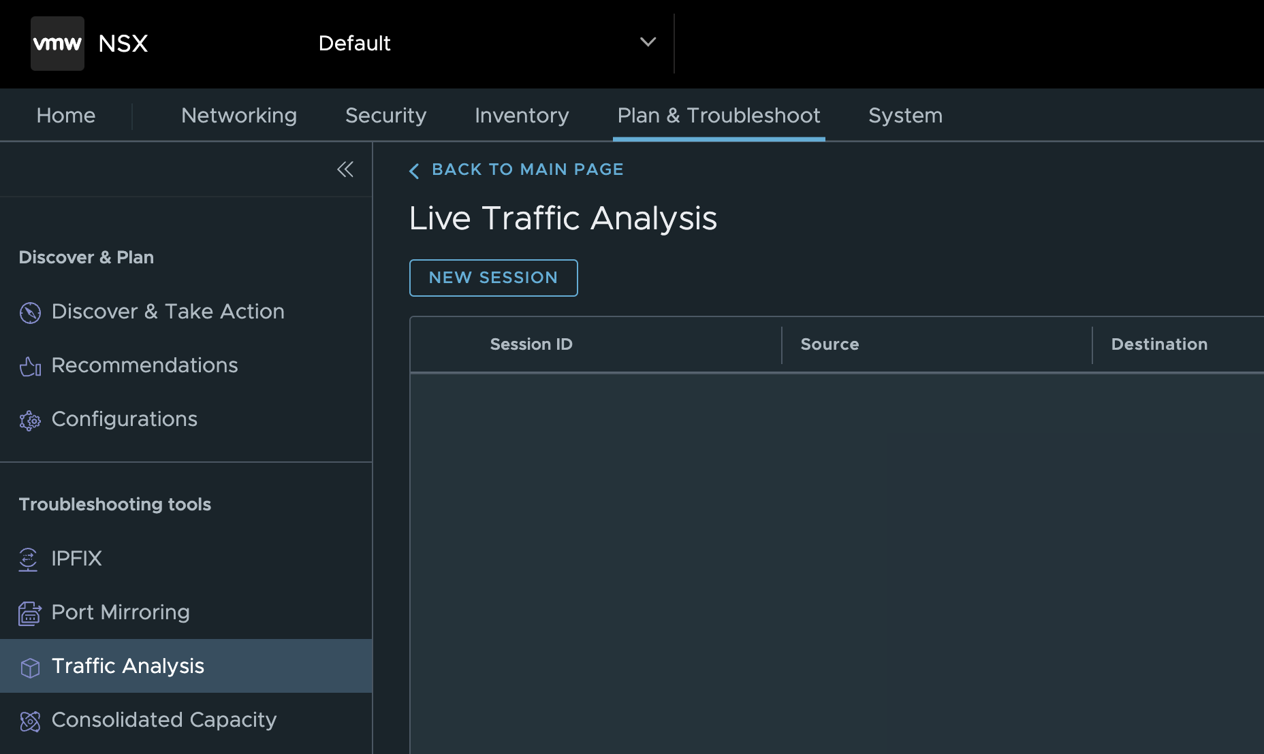1264x754 pixels.
Task: Click the back arrow chevron
Action: click(x=414, y=171)
